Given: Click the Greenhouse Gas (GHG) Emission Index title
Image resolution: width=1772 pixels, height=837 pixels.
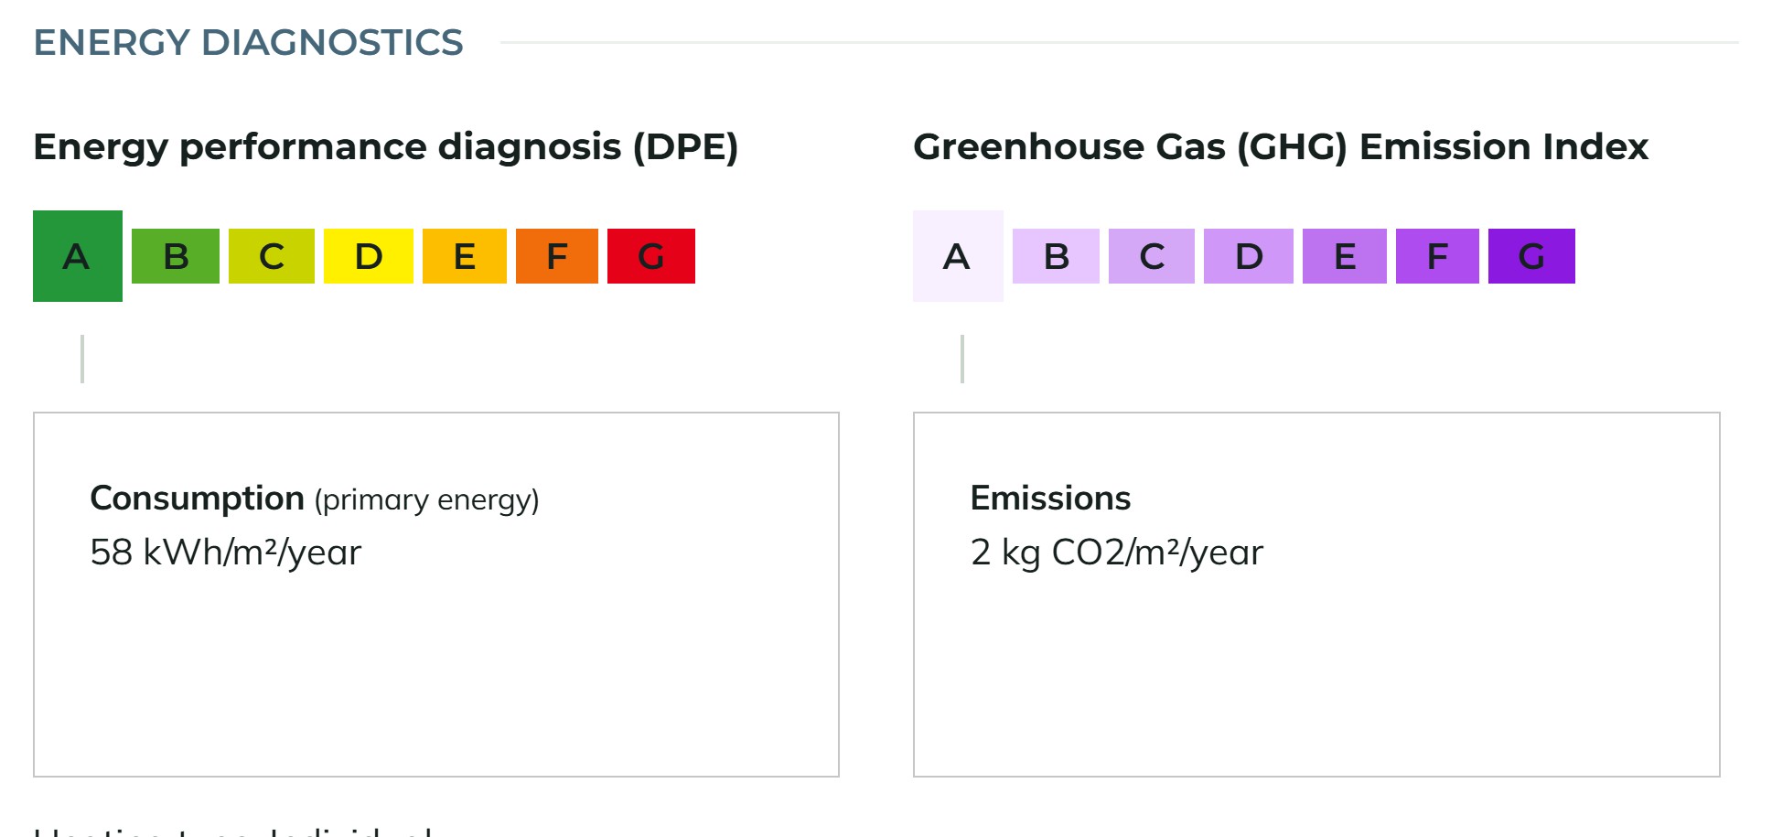Looking at the screenshot, I should point(1281,147).
